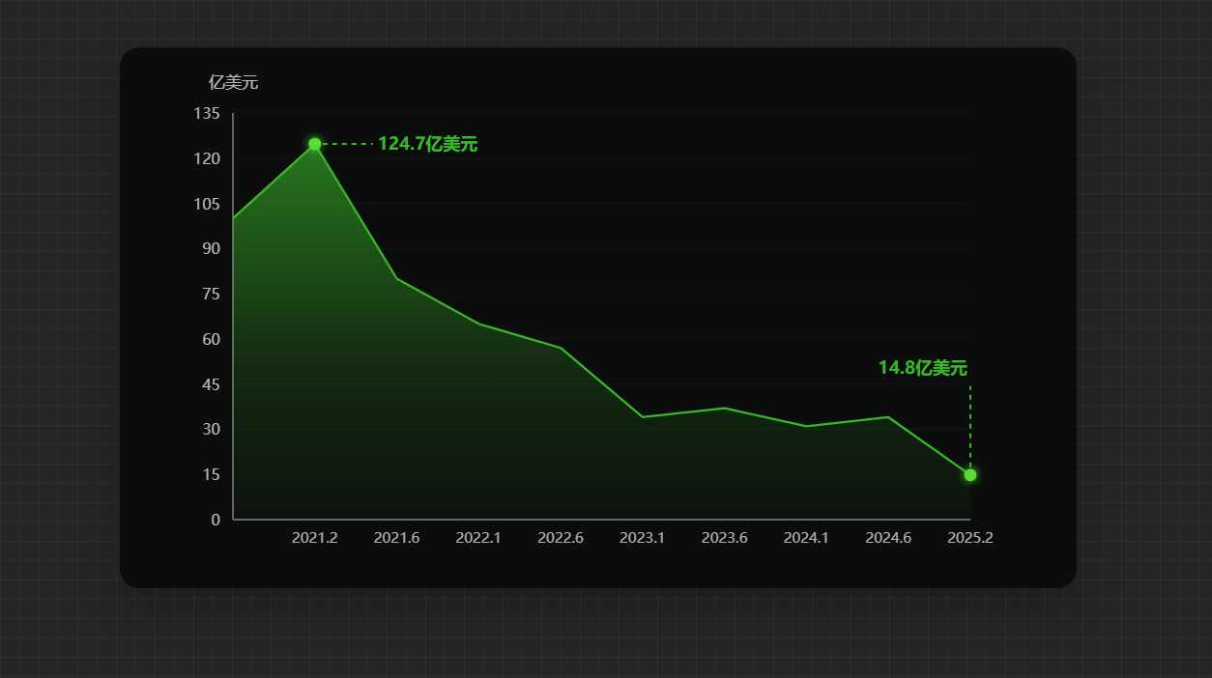The height and width of the screenshot is (678, 1212).
Task: Click the 2022.6 x-axis label
Action: tap(561, 538)
